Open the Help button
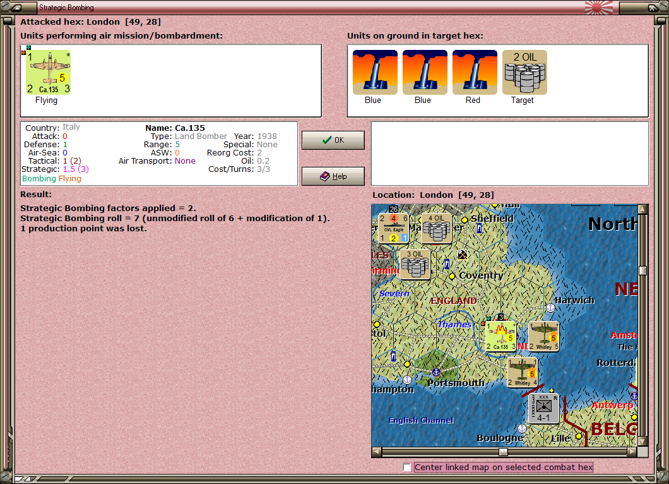 click(x=333, y=176)
